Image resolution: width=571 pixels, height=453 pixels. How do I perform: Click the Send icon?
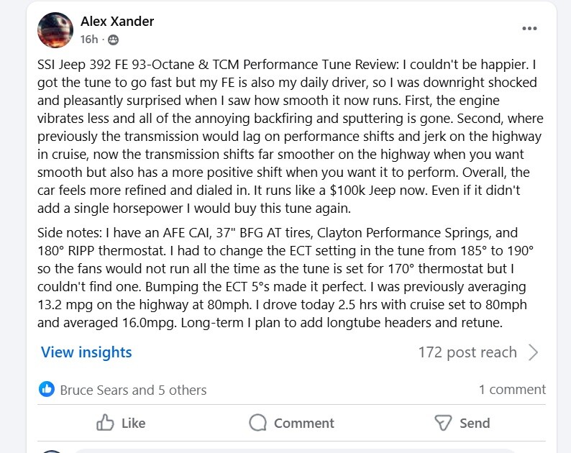[443, 423]
